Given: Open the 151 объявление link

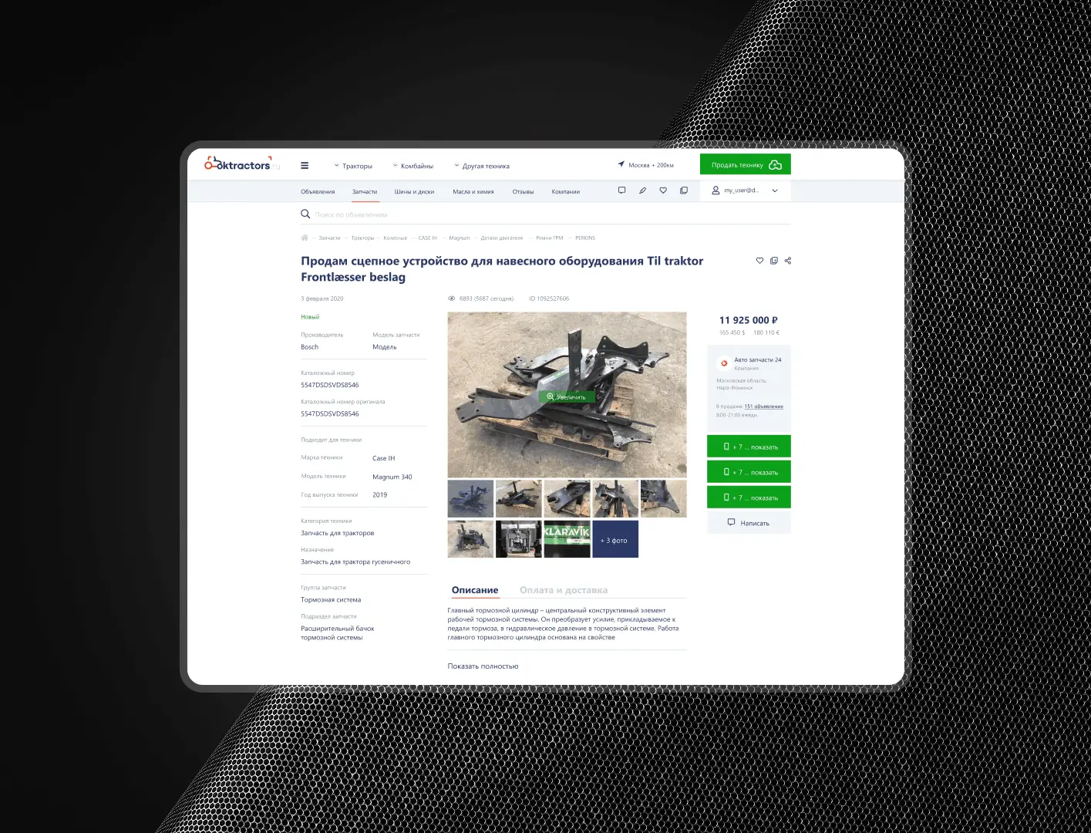Looking at the screenshot, I should pos(763,406).
